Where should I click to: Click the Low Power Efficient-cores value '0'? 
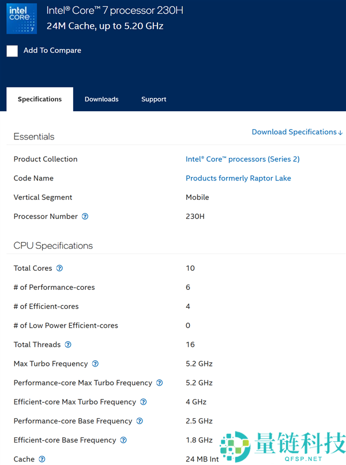[188, 326]
